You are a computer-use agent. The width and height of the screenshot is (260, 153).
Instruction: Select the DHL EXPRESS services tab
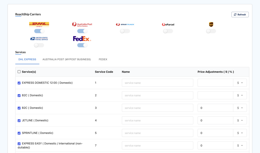[x=27, y=59]
